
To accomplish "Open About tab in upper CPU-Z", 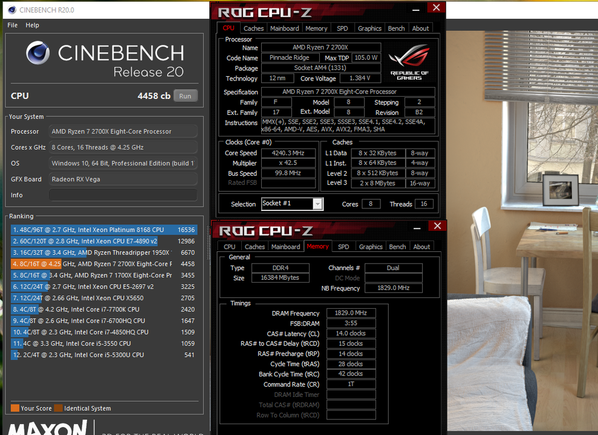I will tap(420, 28).
